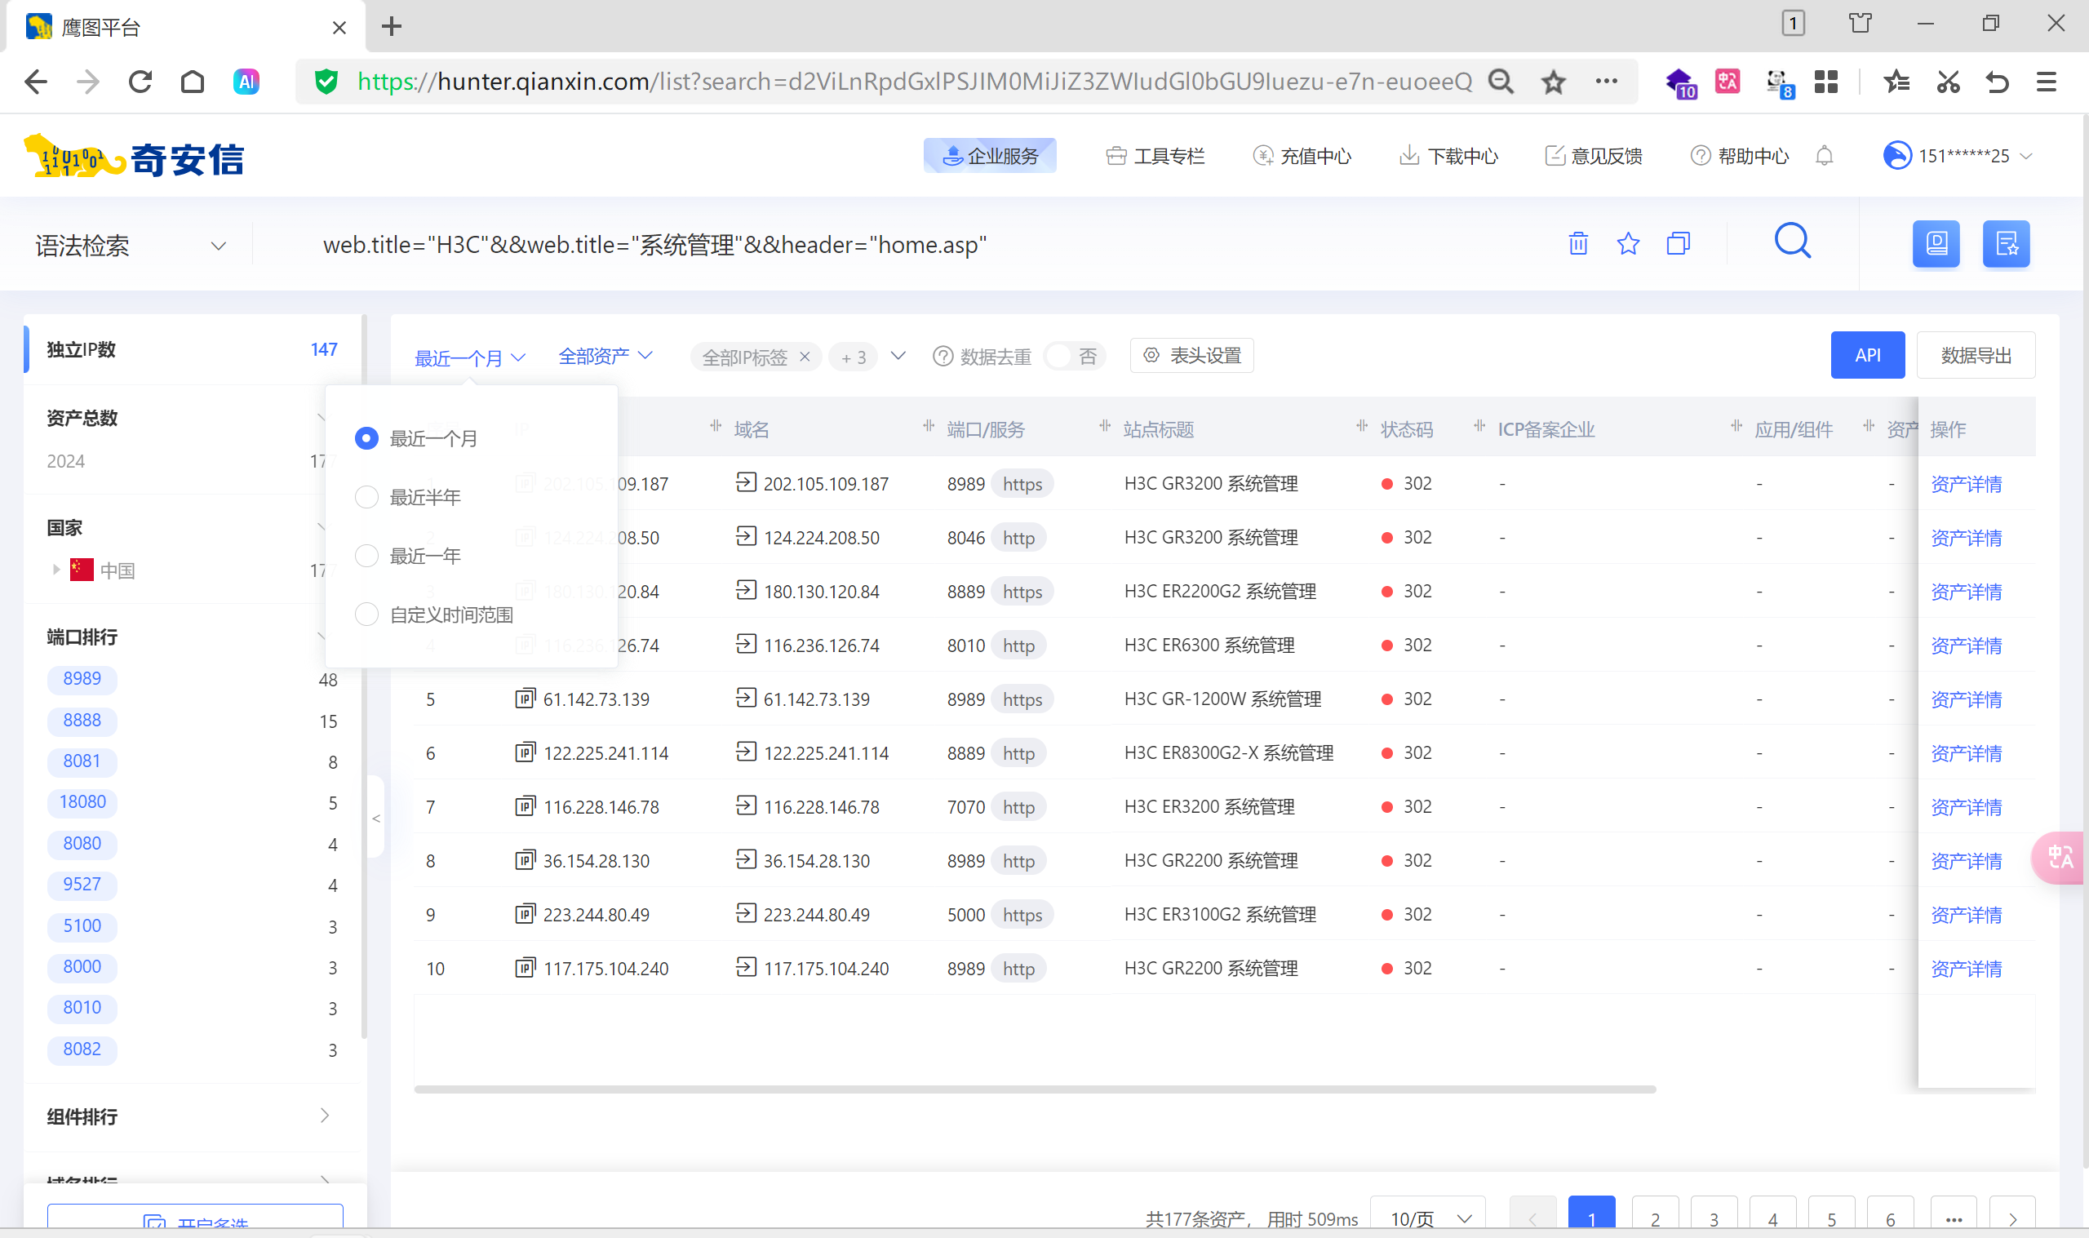Open 表头设置 column settings
Image resolution: width=2089 pixels, height=1238 pixels.
pyautogui.click(x=1191, y=356)
